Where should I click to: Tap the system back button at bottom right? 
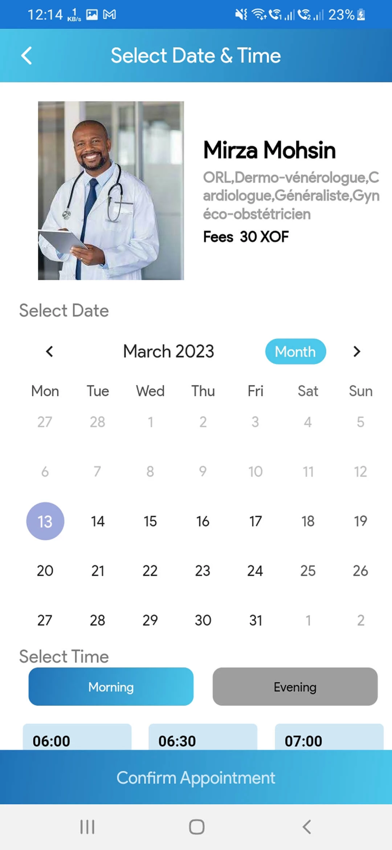(x=307, y=827)
